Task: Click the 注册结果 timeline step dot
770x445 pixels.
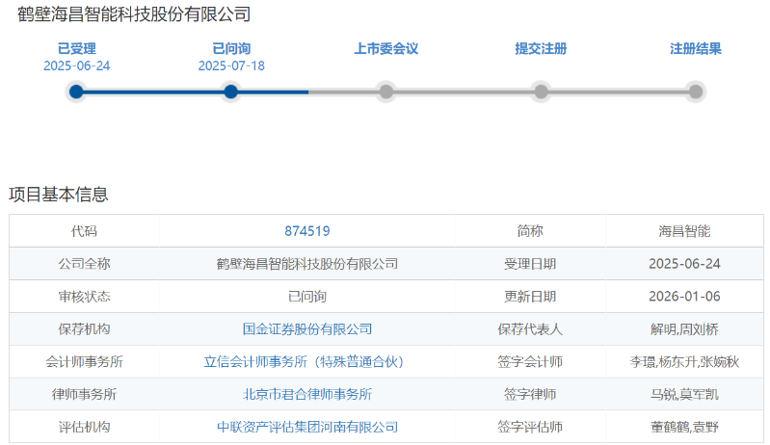Action: click(696, 92)
